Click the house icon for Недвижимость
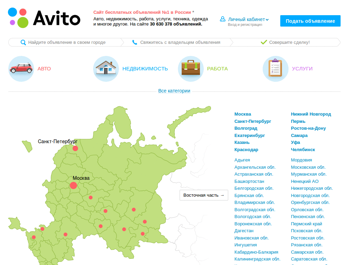The width and height of the screenshot is (353, 265). tap(106, 68)
